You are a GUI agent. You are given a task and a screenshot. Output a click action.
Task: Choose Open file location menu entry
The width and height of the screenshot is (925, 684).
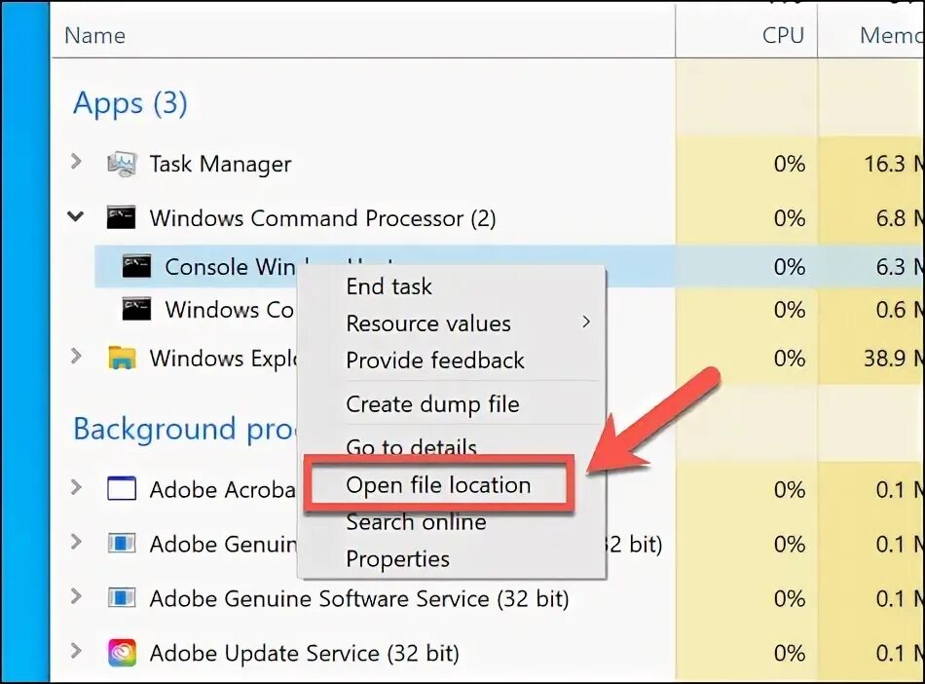(438, 485)
